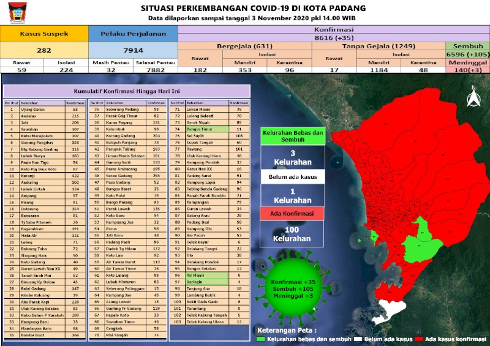Select the 'Tanpa Gejala (1249)' header
This screenshot has height=346, width=490.
[379, 46]
